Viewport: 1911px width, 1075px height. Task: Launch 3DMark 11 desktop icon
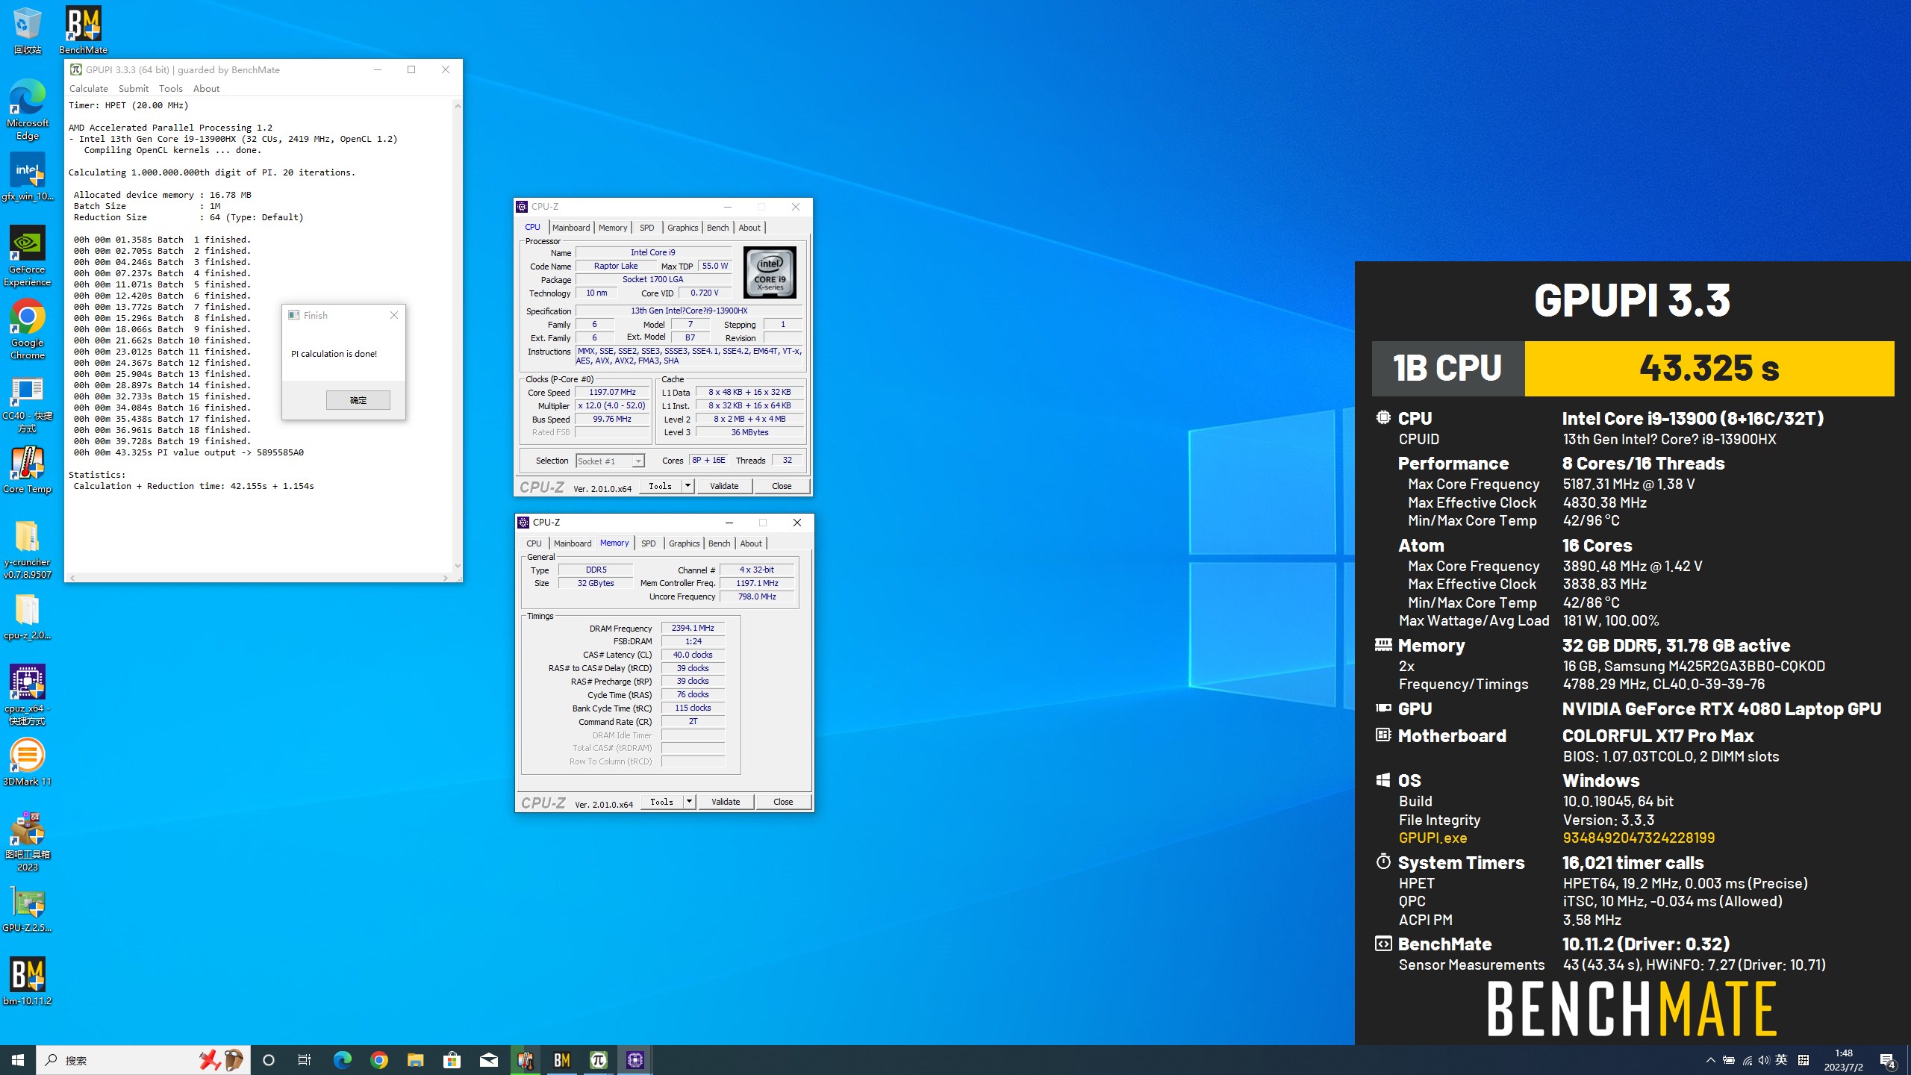pyautogui.click(x=28, y=761)
